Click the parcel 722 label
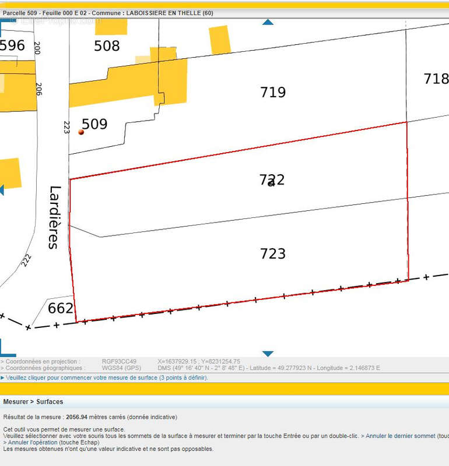The height and width of the screenshot is (466, 449). [272, 179]
